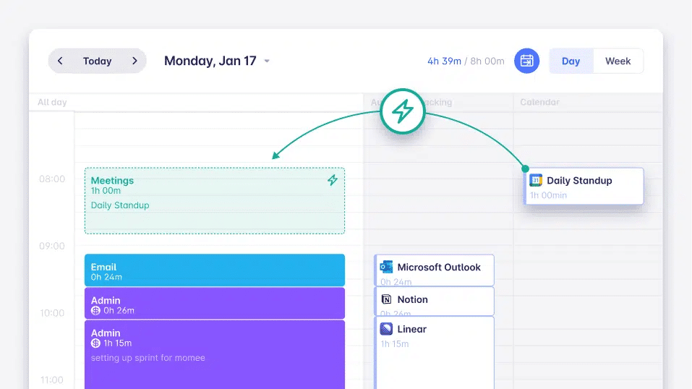Viewport: 692px width, 389px height.
Task: Select the Daily Standup calendar event card
Action: click(x=584, y=186)
